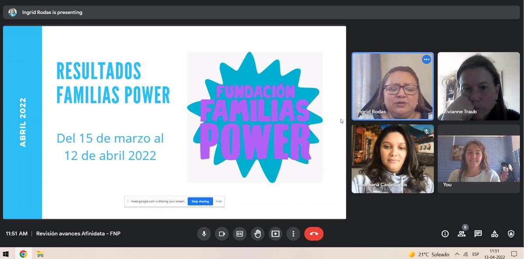This screenshot has height=259, width=524.
Task: Open Ingrid Rodas tile options menu
Action: coord(426,59)
